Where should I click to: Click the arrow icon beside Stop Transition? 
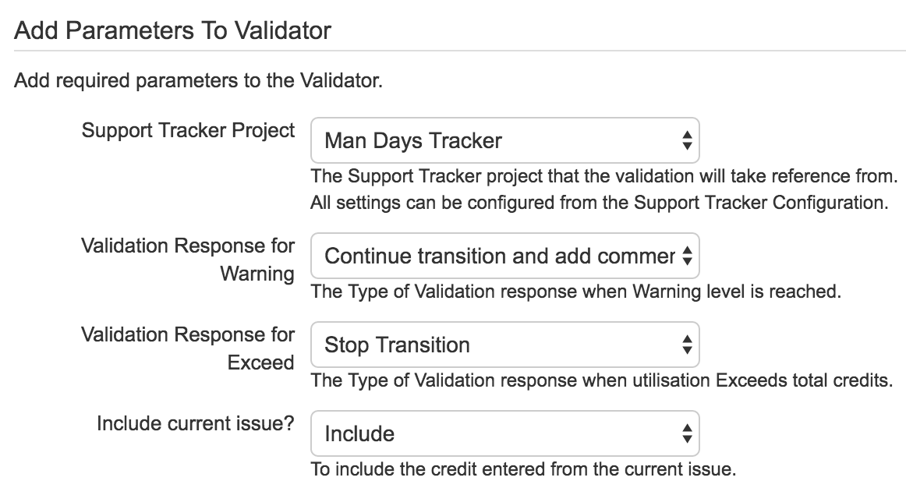pos(686,345)
